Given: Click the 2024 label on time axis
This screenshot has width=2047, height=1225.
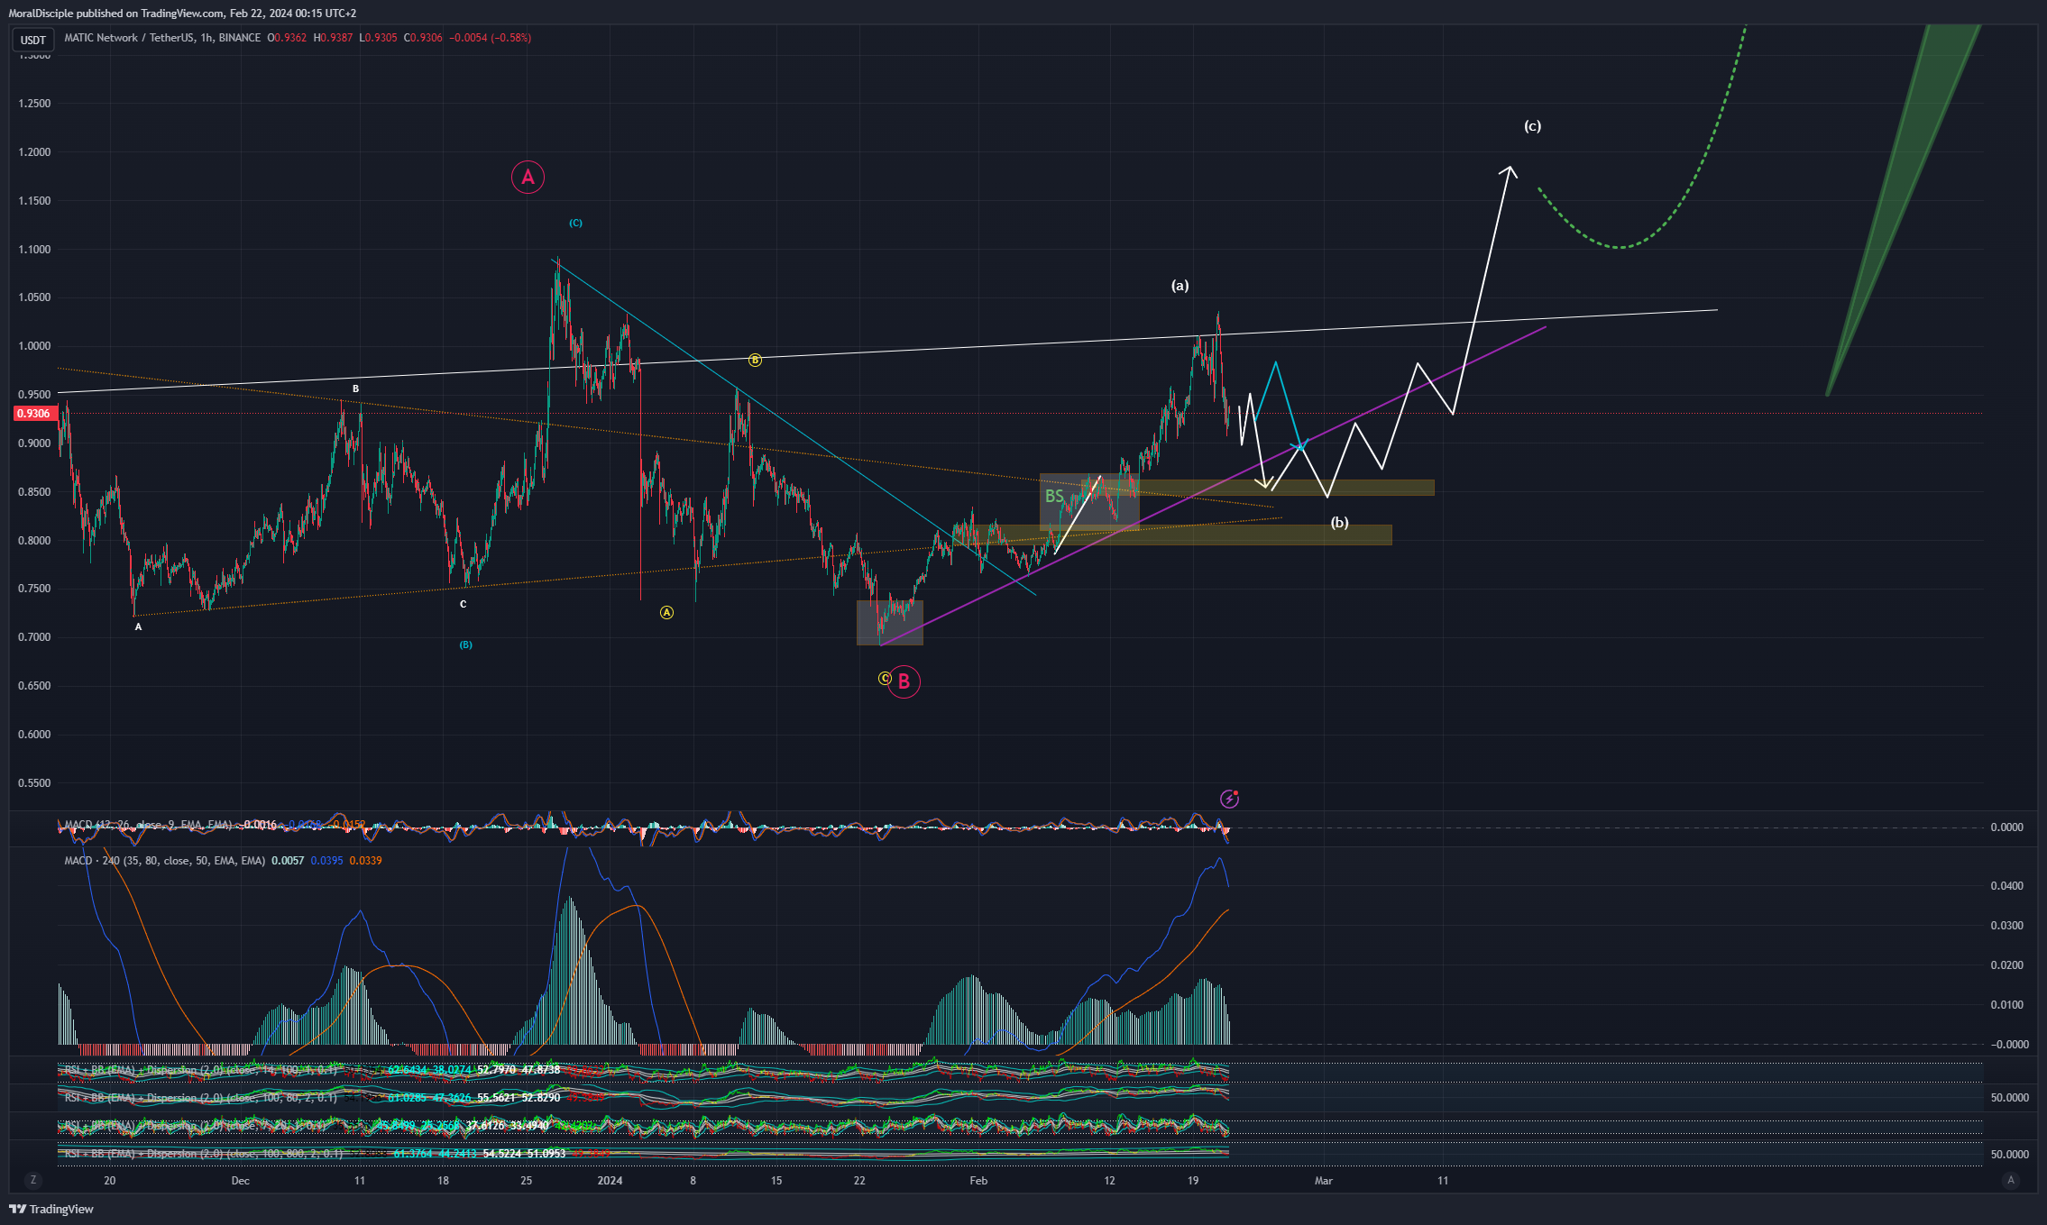Looking at the screenshot, I should coord(610,1181).
